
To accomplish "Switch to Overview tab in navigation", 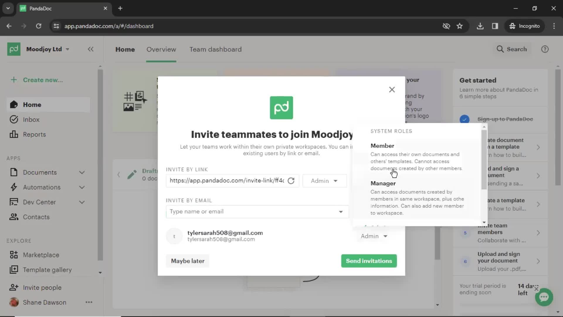I will pyautogui.click(x=161, y=49).
